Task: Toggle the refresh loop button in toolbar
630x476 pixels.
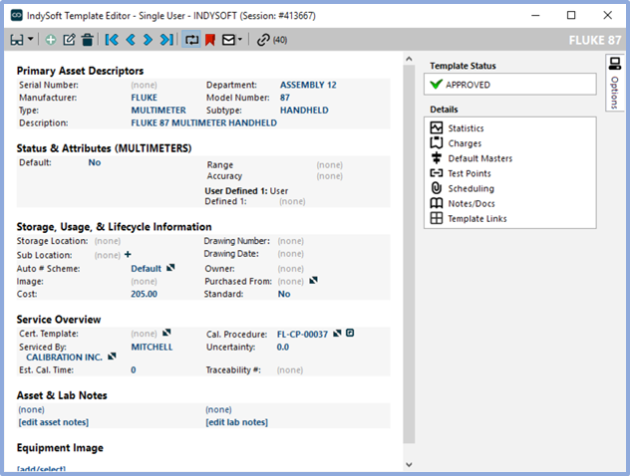Action: [191, 40]
